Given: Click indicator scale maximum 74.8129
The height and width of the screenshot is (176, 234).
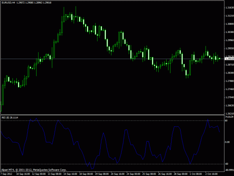Looking at the screenshot, I should 229,117.
